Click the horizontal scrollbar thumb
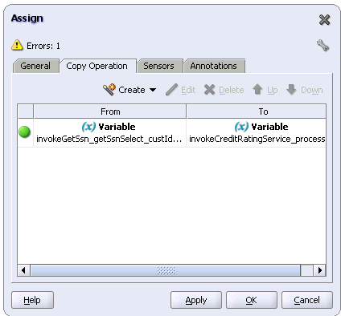341x316 pixels. tap(166, 270)
